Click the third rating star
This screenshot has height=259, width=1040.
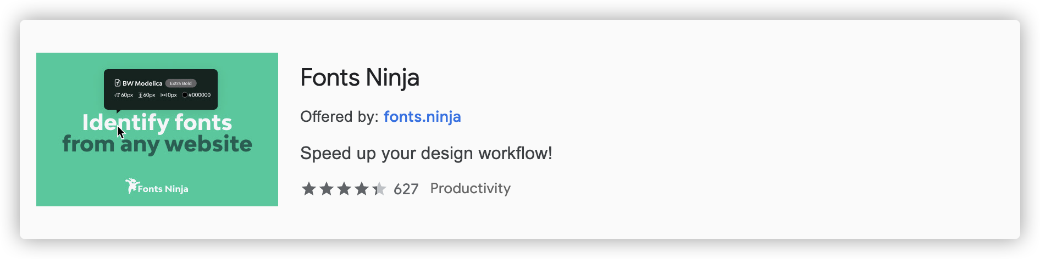coord(344,189)
